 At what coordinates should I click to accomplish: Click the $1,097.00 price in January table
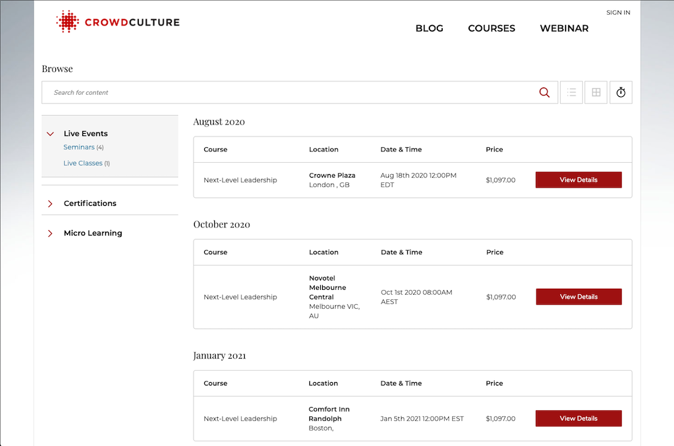point(500,418)
